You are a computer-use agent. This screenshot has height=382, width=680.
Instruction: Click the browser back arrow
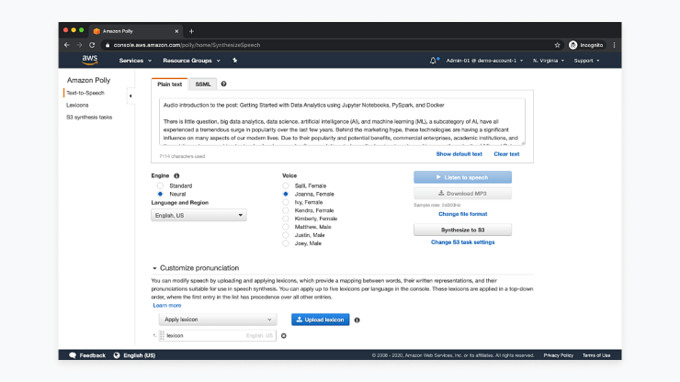pos(67,45)
